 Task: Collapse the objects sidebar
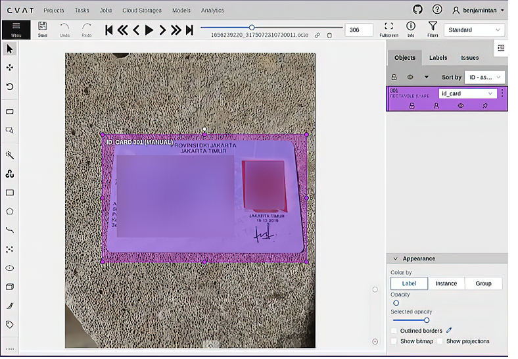point(501,48)
